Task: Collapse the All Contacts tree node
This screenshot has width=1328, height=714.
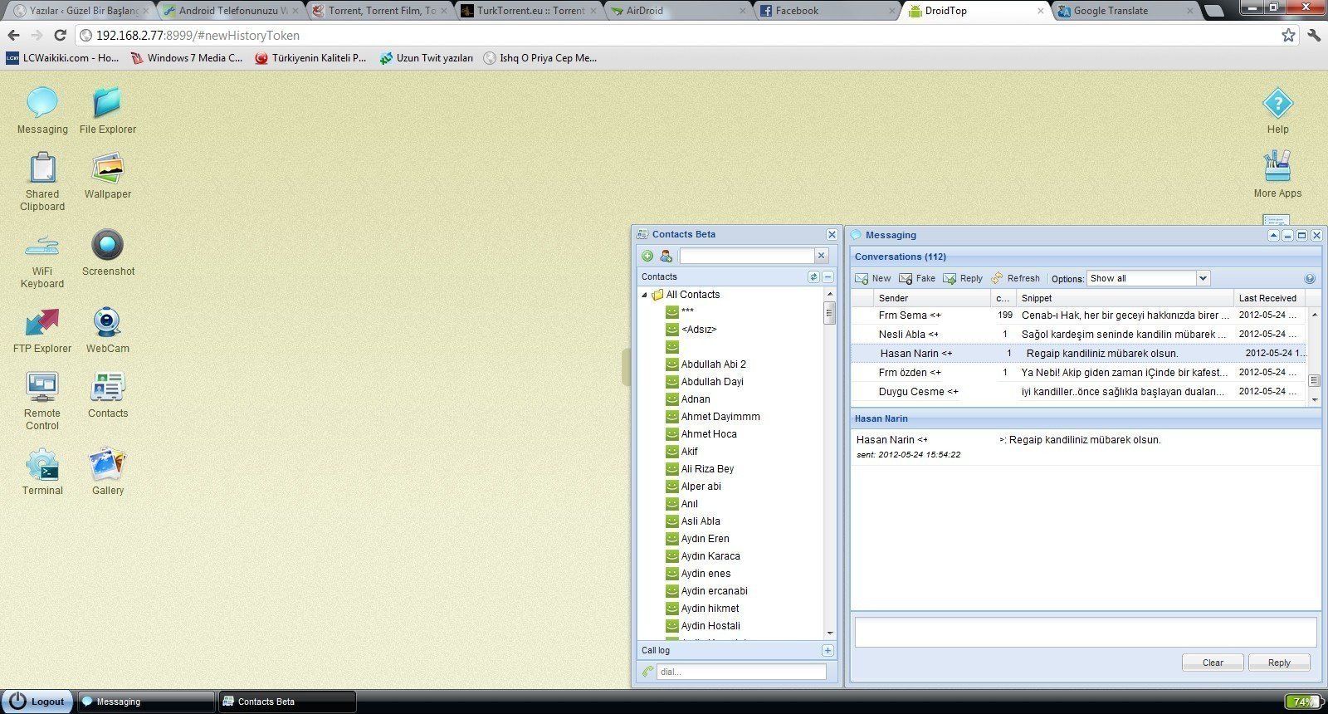Action: tap(644, 295)
